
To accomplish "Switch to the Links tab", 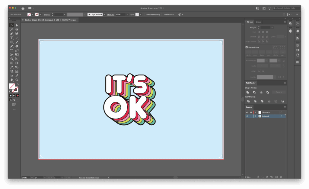I will tap(258, 22).
